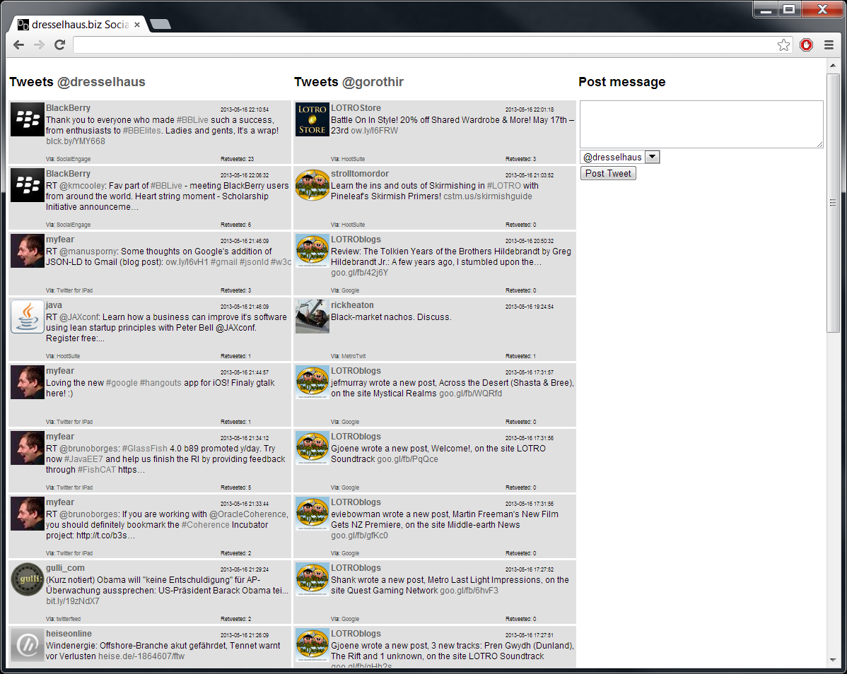Image resolution: width=847 pixels, height=674 pixels.
Task: Click the page scrollbar down arrow
Action: [x=833, y=661]
